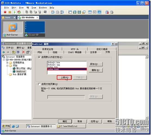Select Default.htm in the document list
Viewport: 151px width, 135px height.
click(67, 63)
